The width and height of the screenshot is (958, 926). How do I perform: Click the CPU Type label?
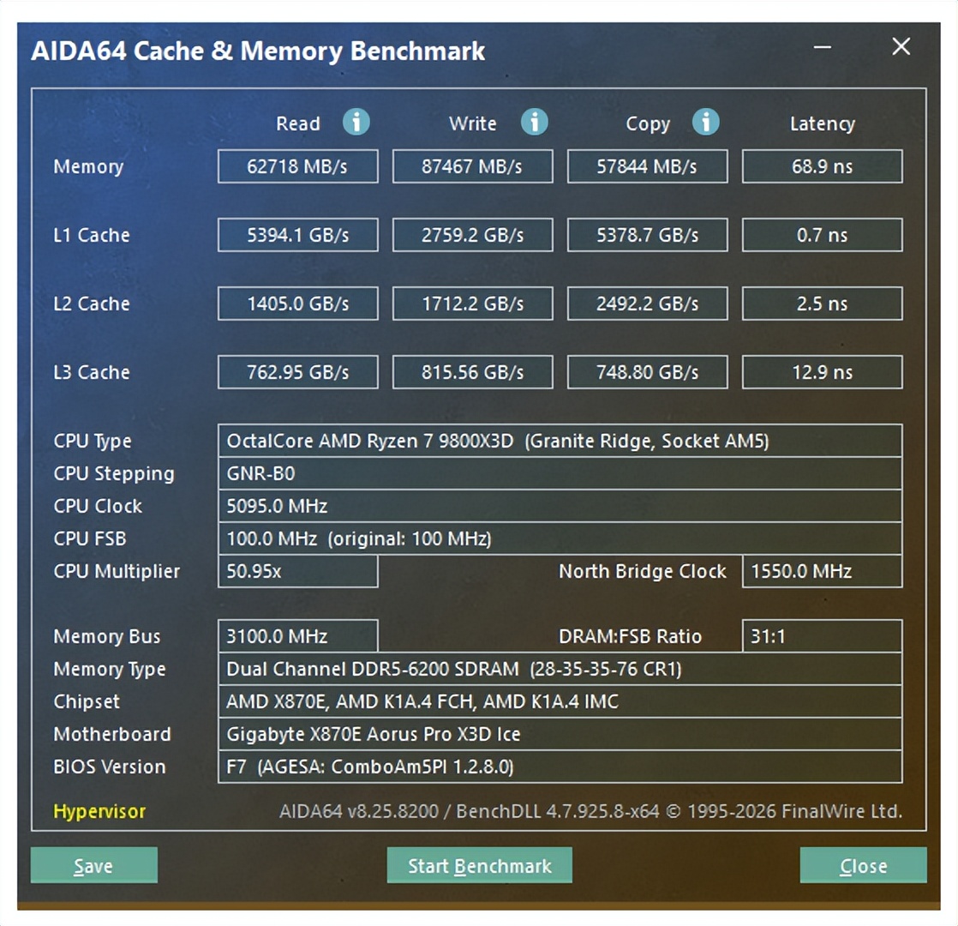(93, 442)
